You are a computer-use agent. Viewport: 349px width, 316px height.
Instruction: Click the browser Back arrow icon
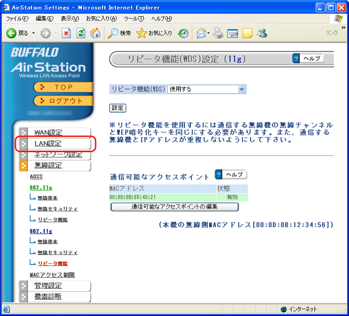coord(11,33)
